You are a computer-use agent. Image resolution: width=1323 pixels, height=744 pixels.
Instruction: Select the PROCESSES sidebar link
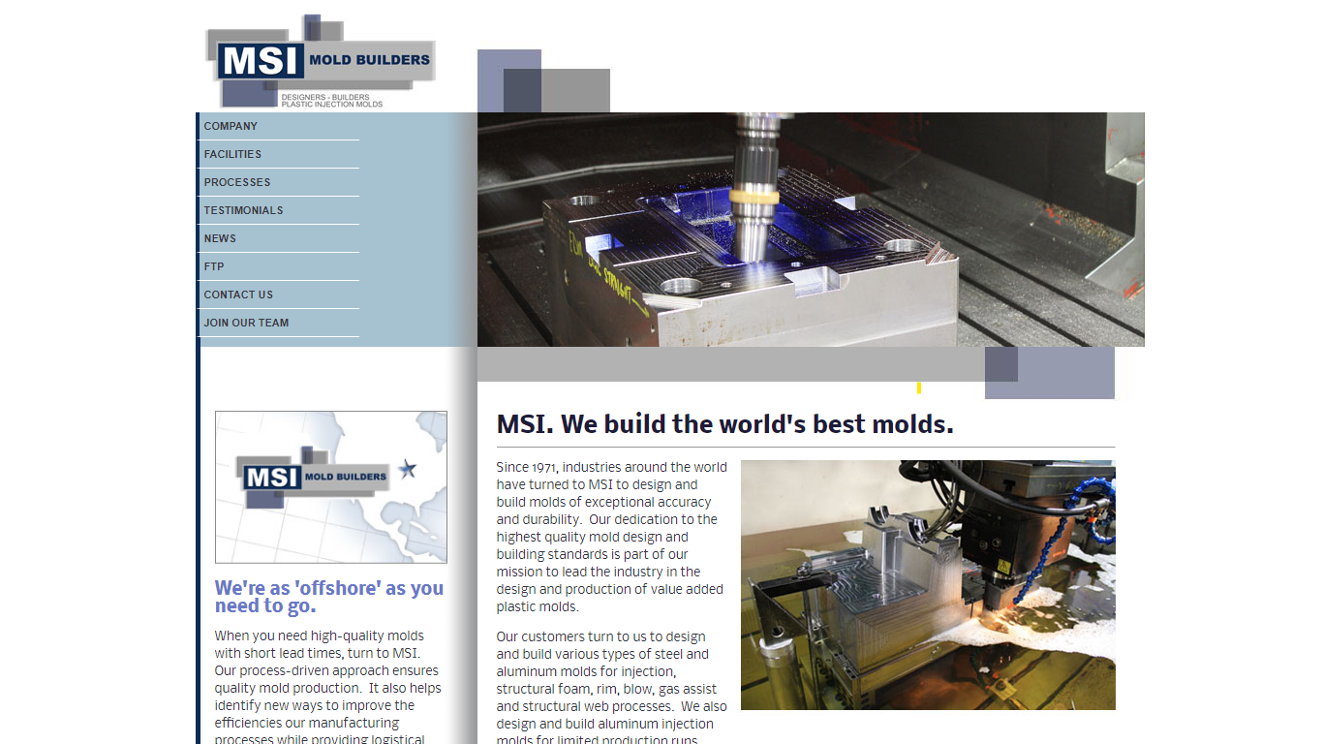(x=237, y=182)
